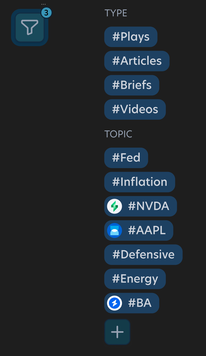The height and width of the screenshot is (356, 206).
Task: Enable the #Briefs filter
Action: pos(132,85)
